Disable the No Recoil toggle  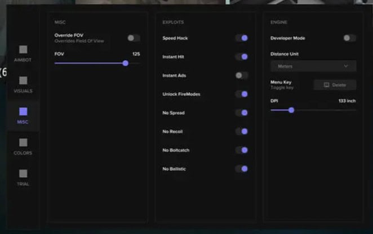(x=241, y=131)
